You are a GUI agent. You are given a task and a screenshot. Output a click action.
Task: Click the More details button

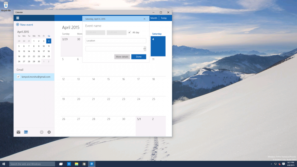(122, 57)
